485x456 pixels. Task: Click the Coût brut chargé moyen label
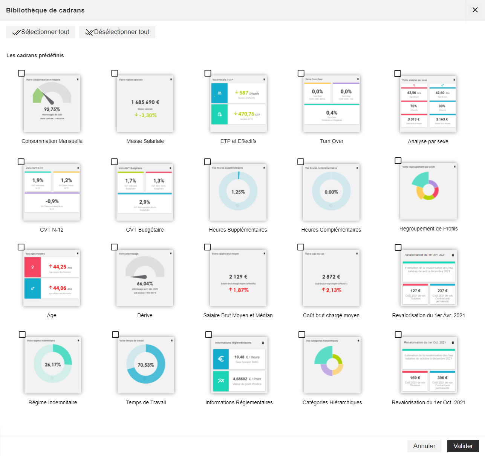tap(331, 315)
